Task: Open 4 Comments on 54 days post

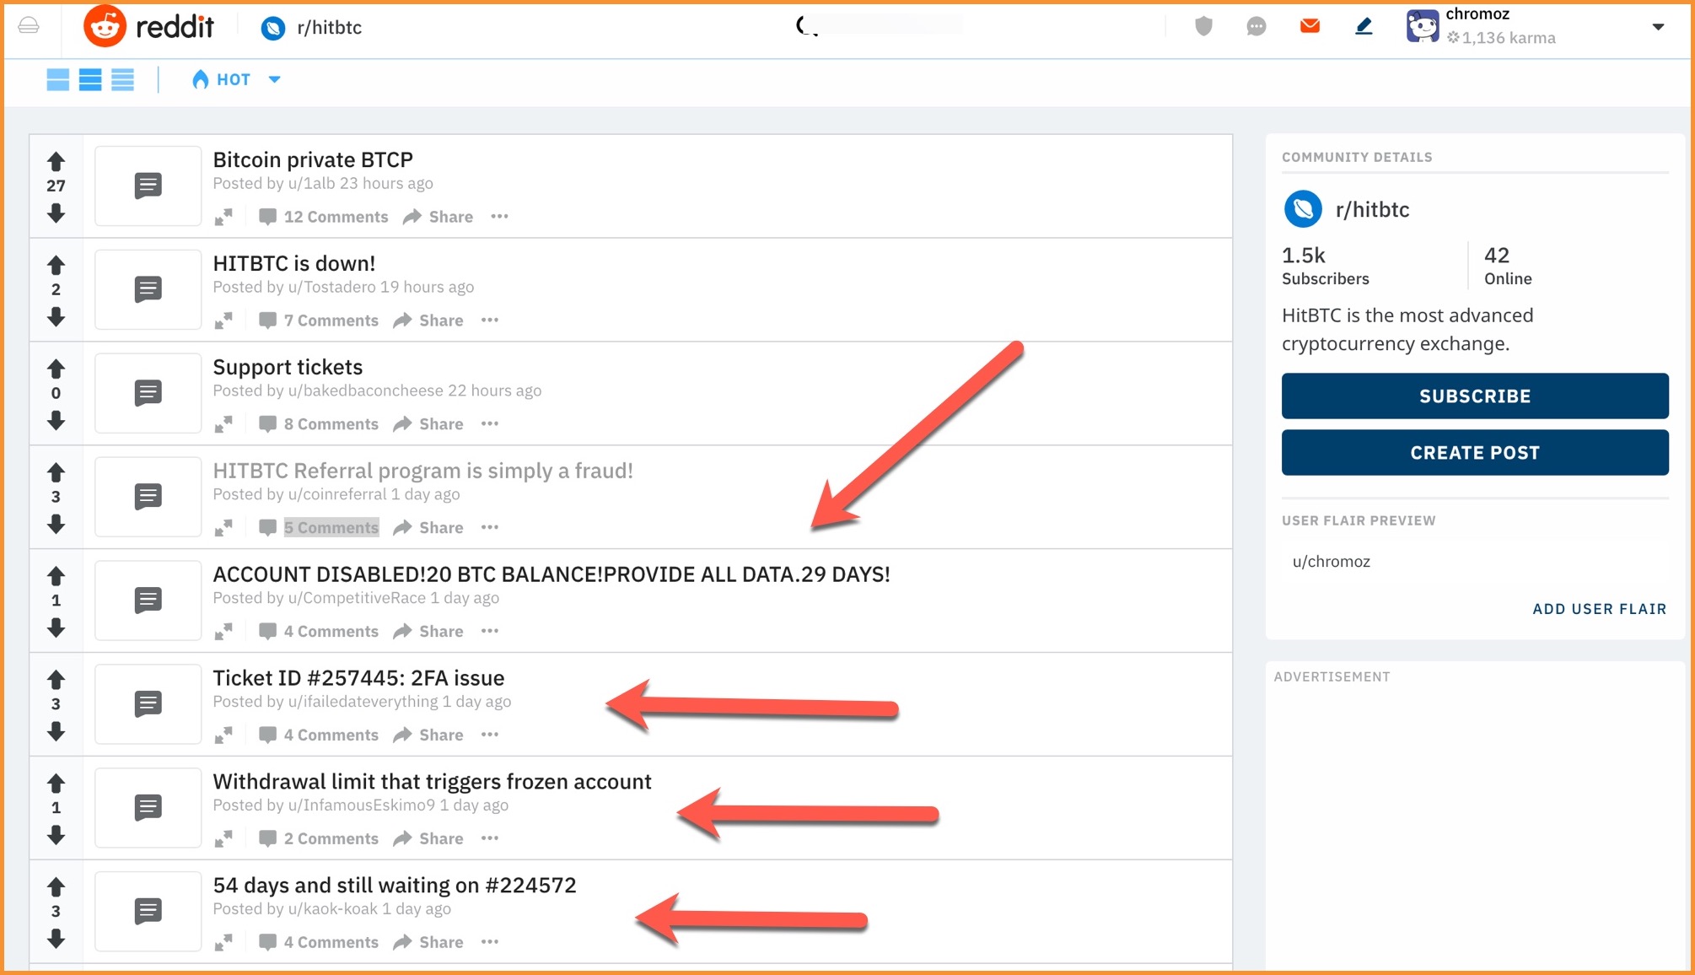Action: coord(319,943)
